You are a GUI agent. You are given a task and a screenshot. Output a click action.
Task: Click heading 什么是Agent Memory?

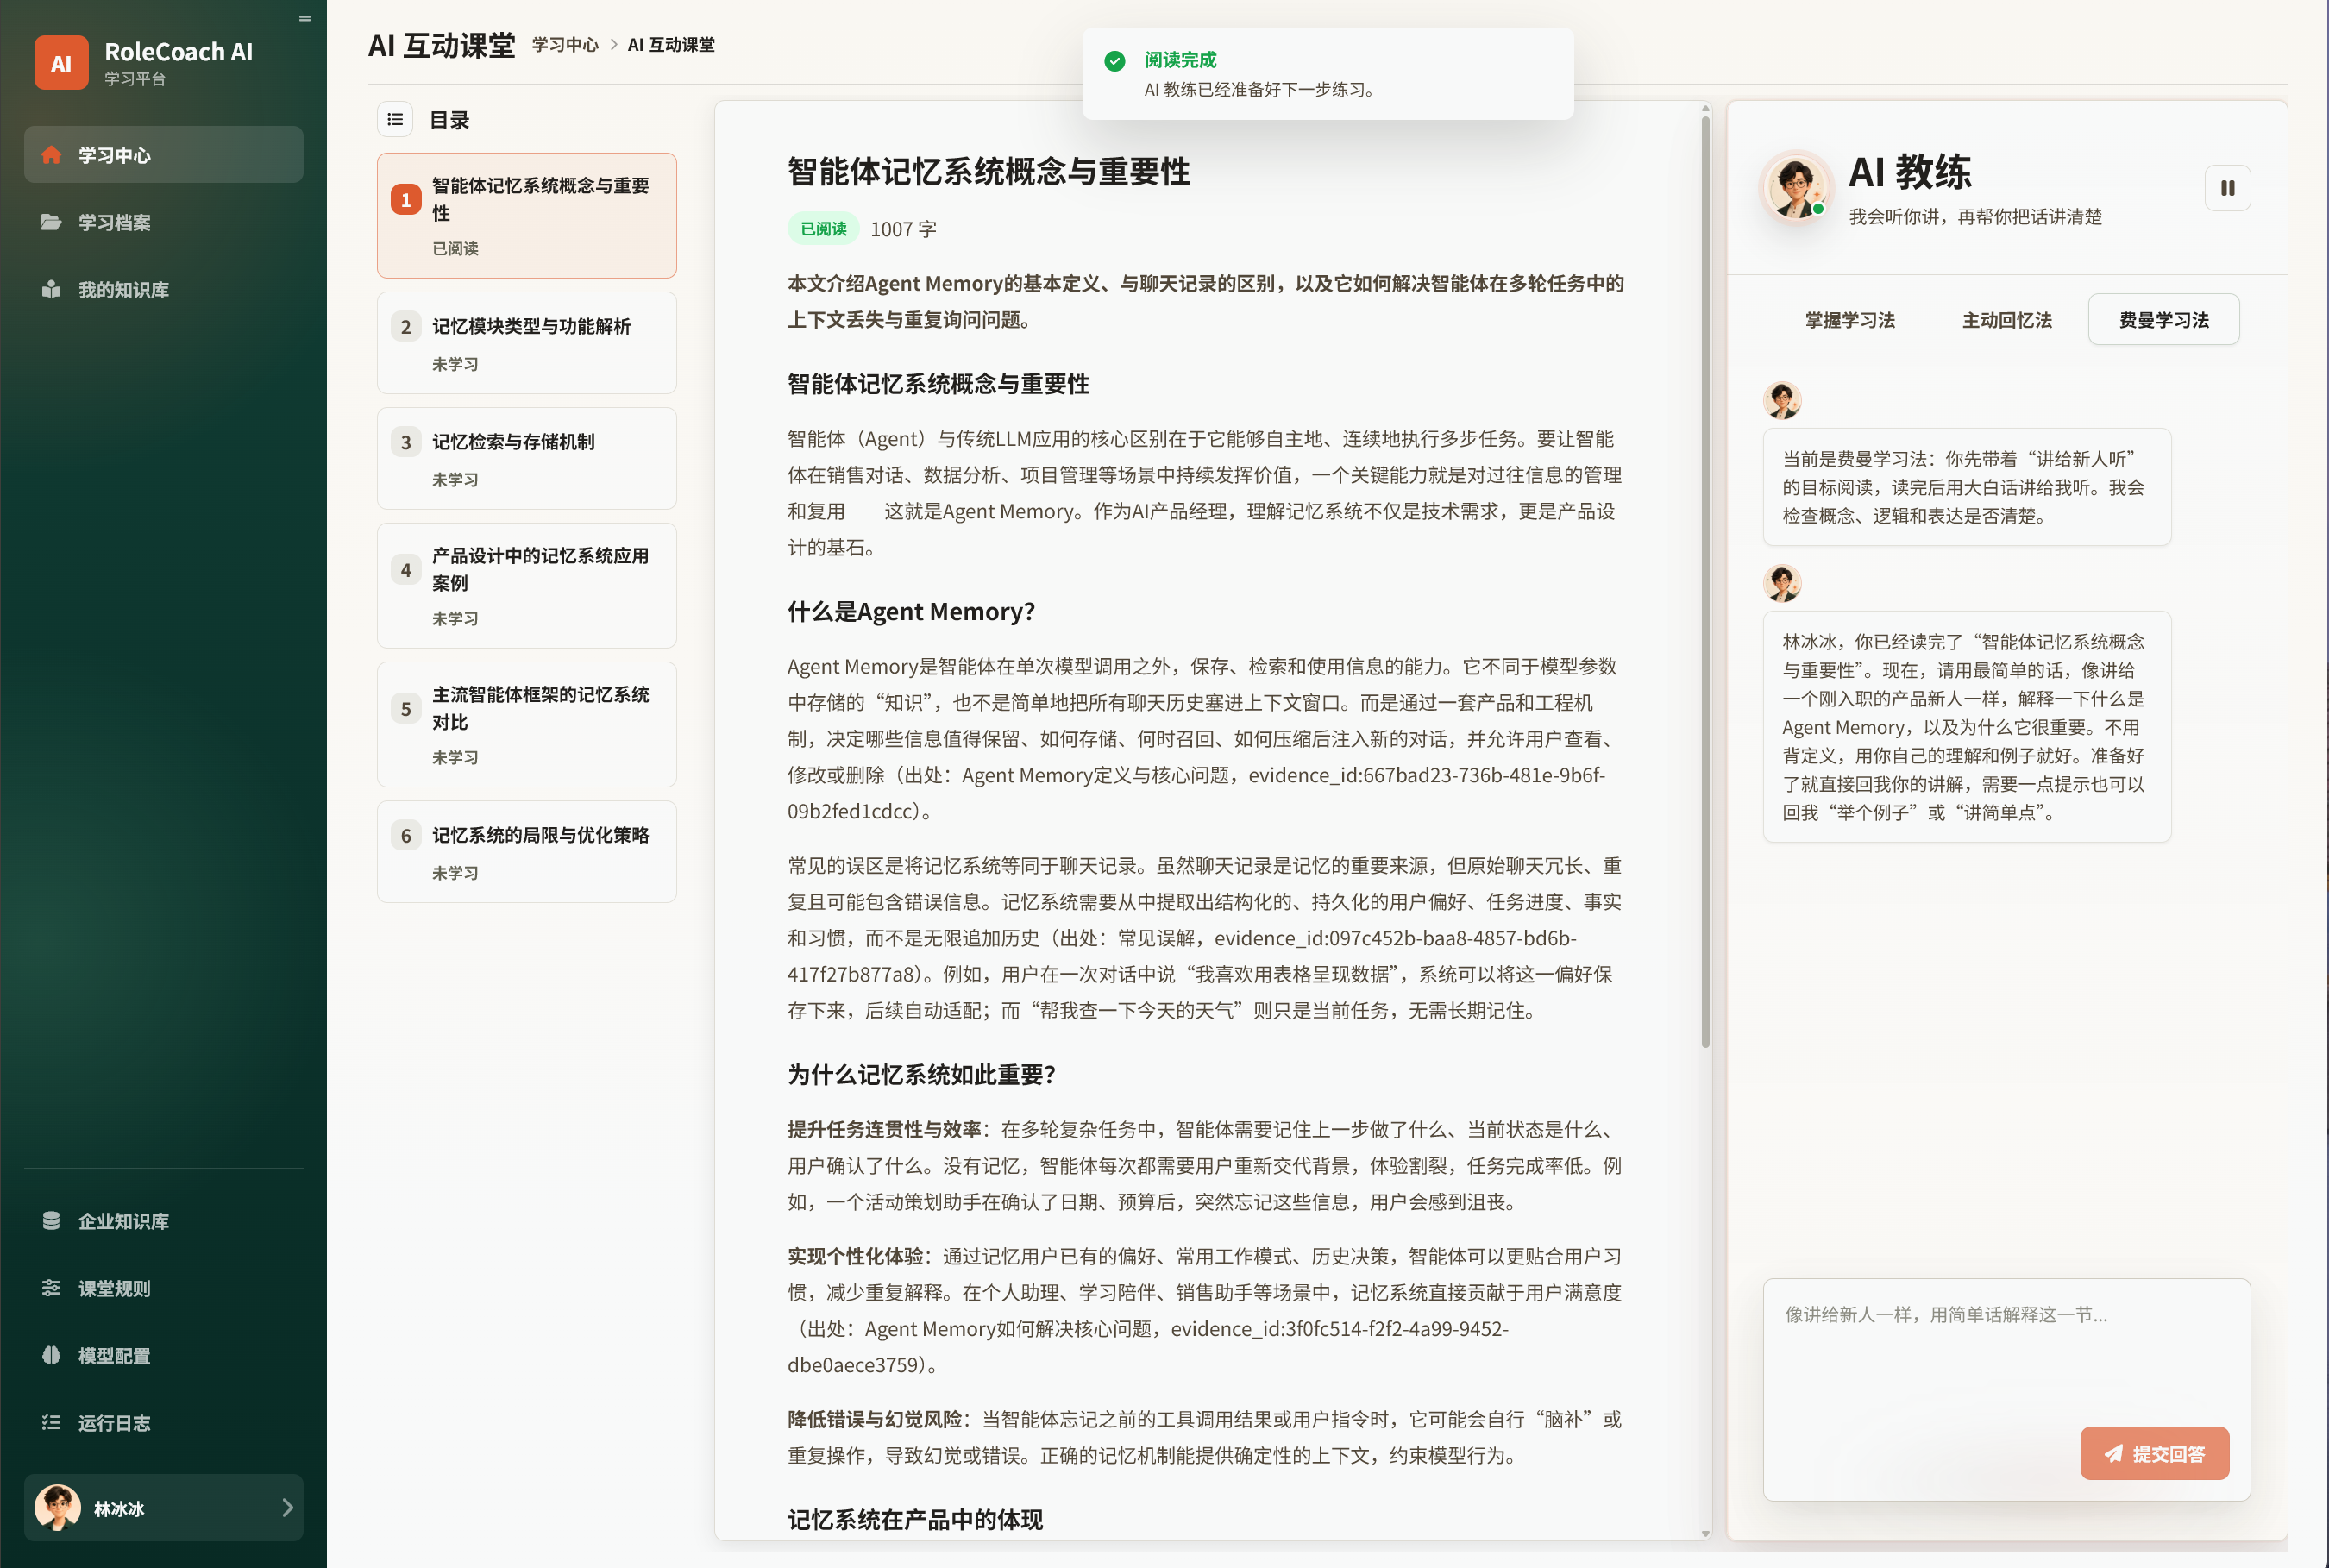(x=911, y=611)
